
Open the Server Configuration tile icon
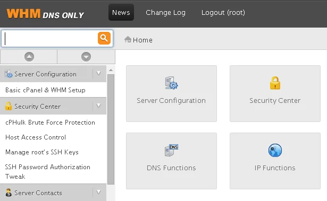tap(171, 83)
